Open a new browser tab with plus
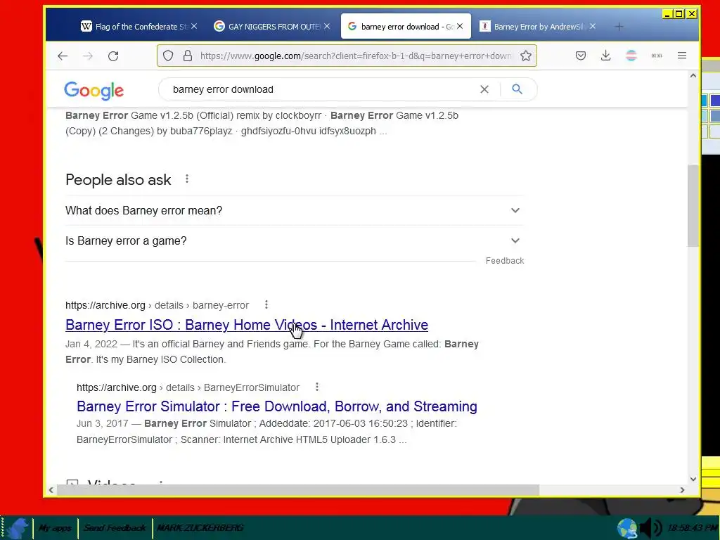 coord(619,27)
